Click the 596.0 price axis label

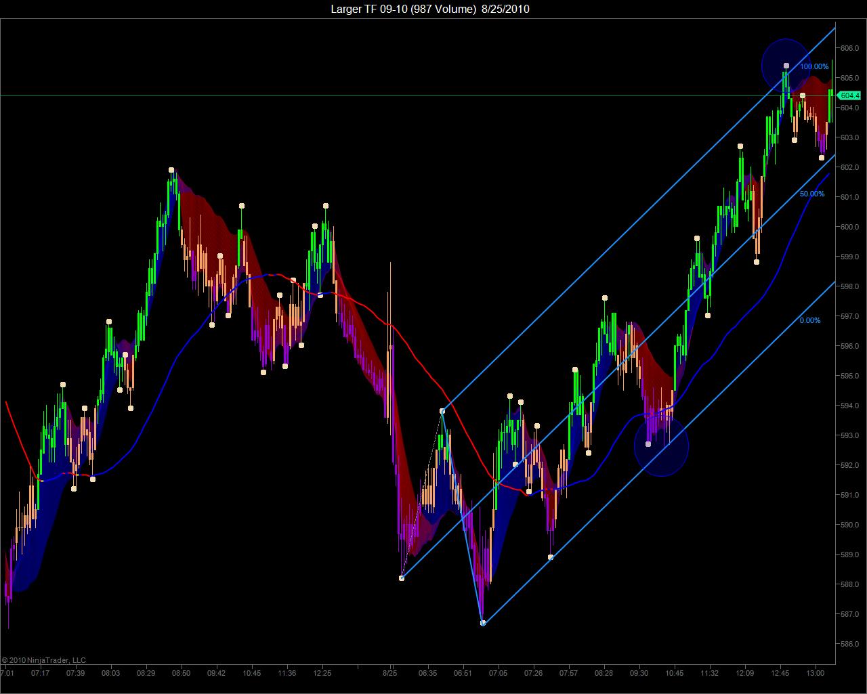click(x=849, y=346)
